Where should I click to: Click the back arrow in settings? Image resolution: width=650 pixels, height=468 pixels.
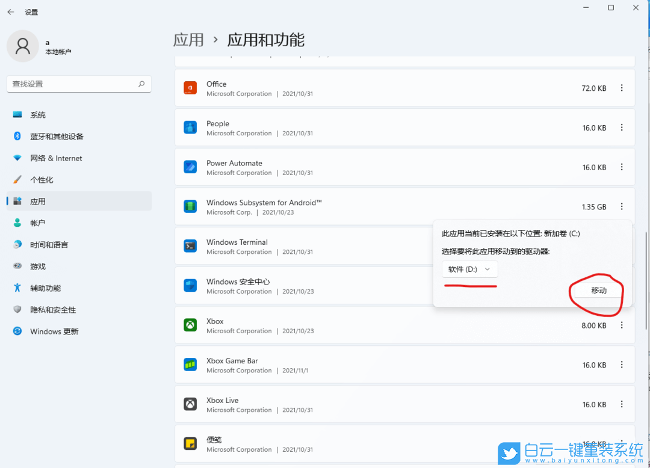click(11, 11)
